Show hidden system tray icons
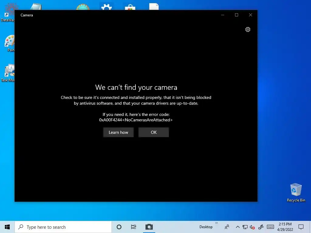 [x=238, y=227]
